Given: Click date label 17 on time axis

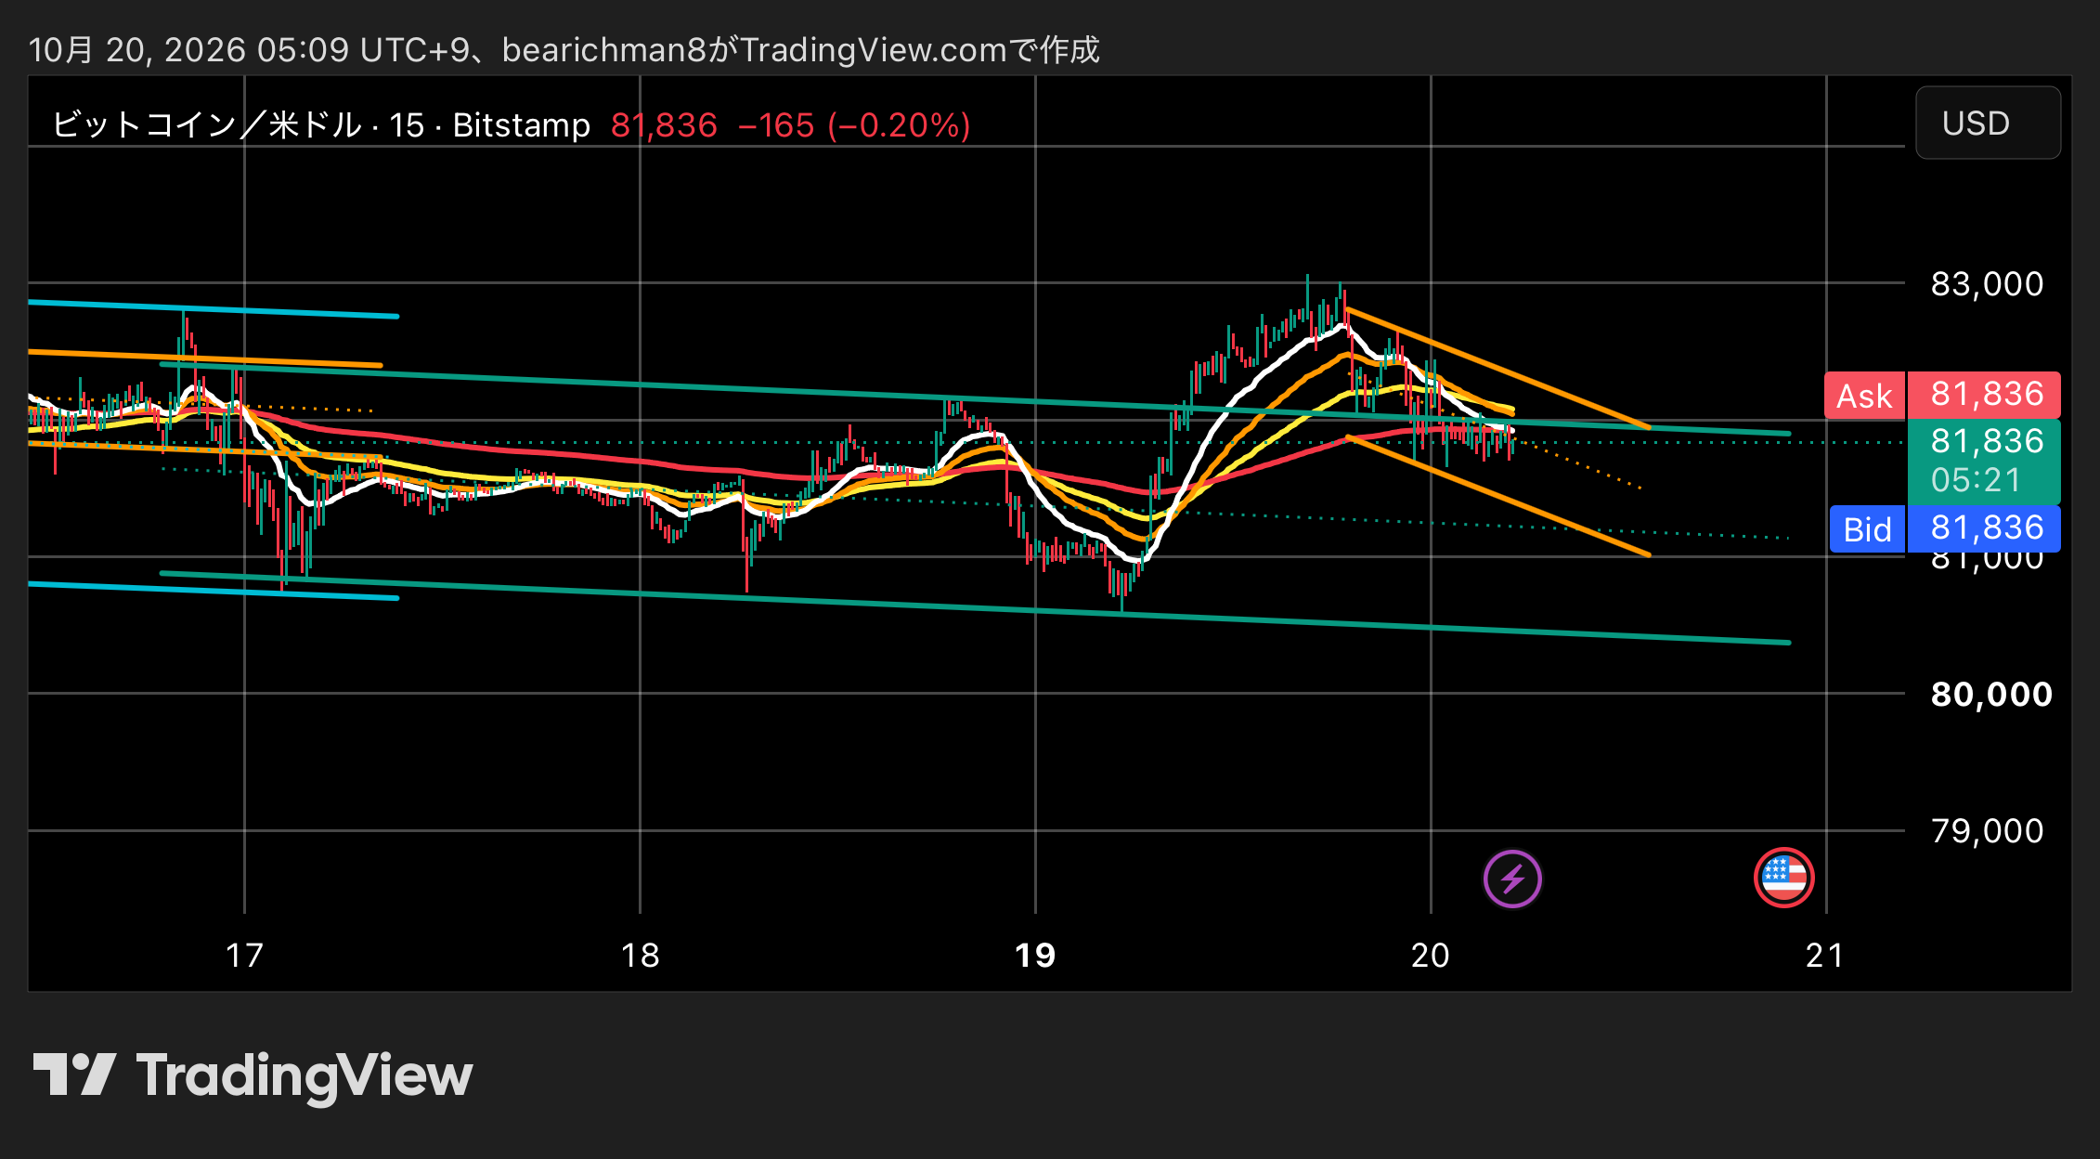Looking at the screenshot, I should (x=244, y=956).
